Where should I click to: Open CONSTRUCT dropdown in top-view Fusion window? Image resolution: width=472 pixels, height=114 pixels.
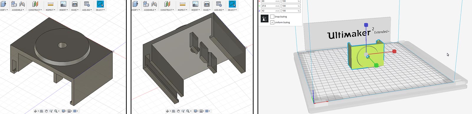[x=35, y=10]
